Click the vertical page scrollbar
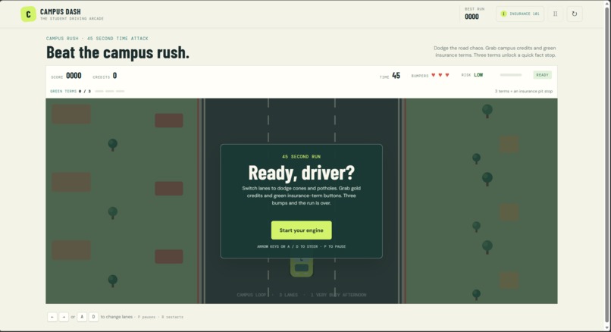The image size is (611, 332). tap(607, 166)
